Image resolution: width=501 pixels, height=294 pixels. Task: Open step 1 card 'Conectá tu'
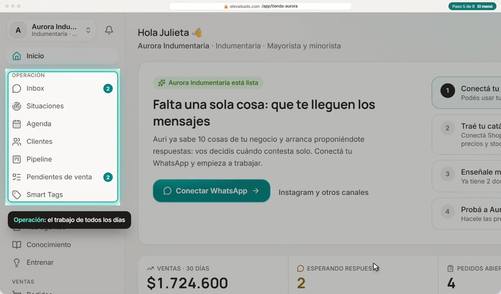(466, 93)
